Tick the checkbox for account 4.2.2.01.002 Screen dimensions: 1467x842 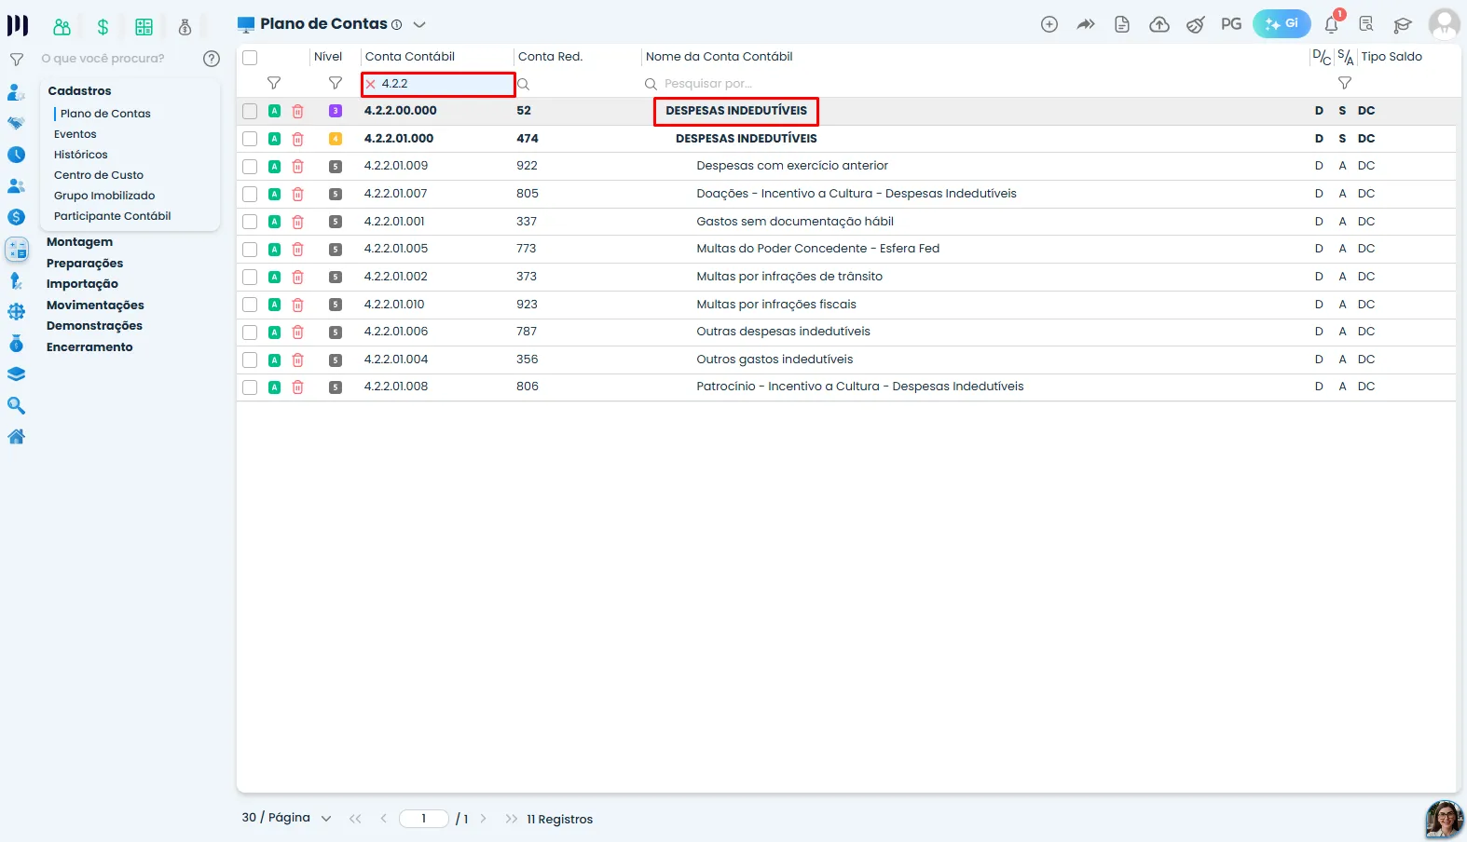(250, 277)
